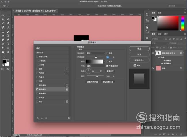Select 混合选项 in Layer Style list
The width and height of the screenshot is (187, 137).
[52, 52]
